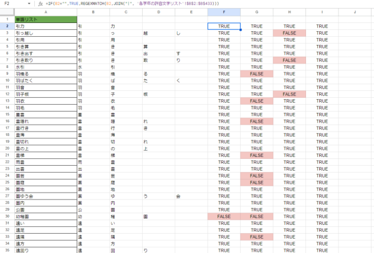
Task: Select row 9 header
Action: pos(5,74)
